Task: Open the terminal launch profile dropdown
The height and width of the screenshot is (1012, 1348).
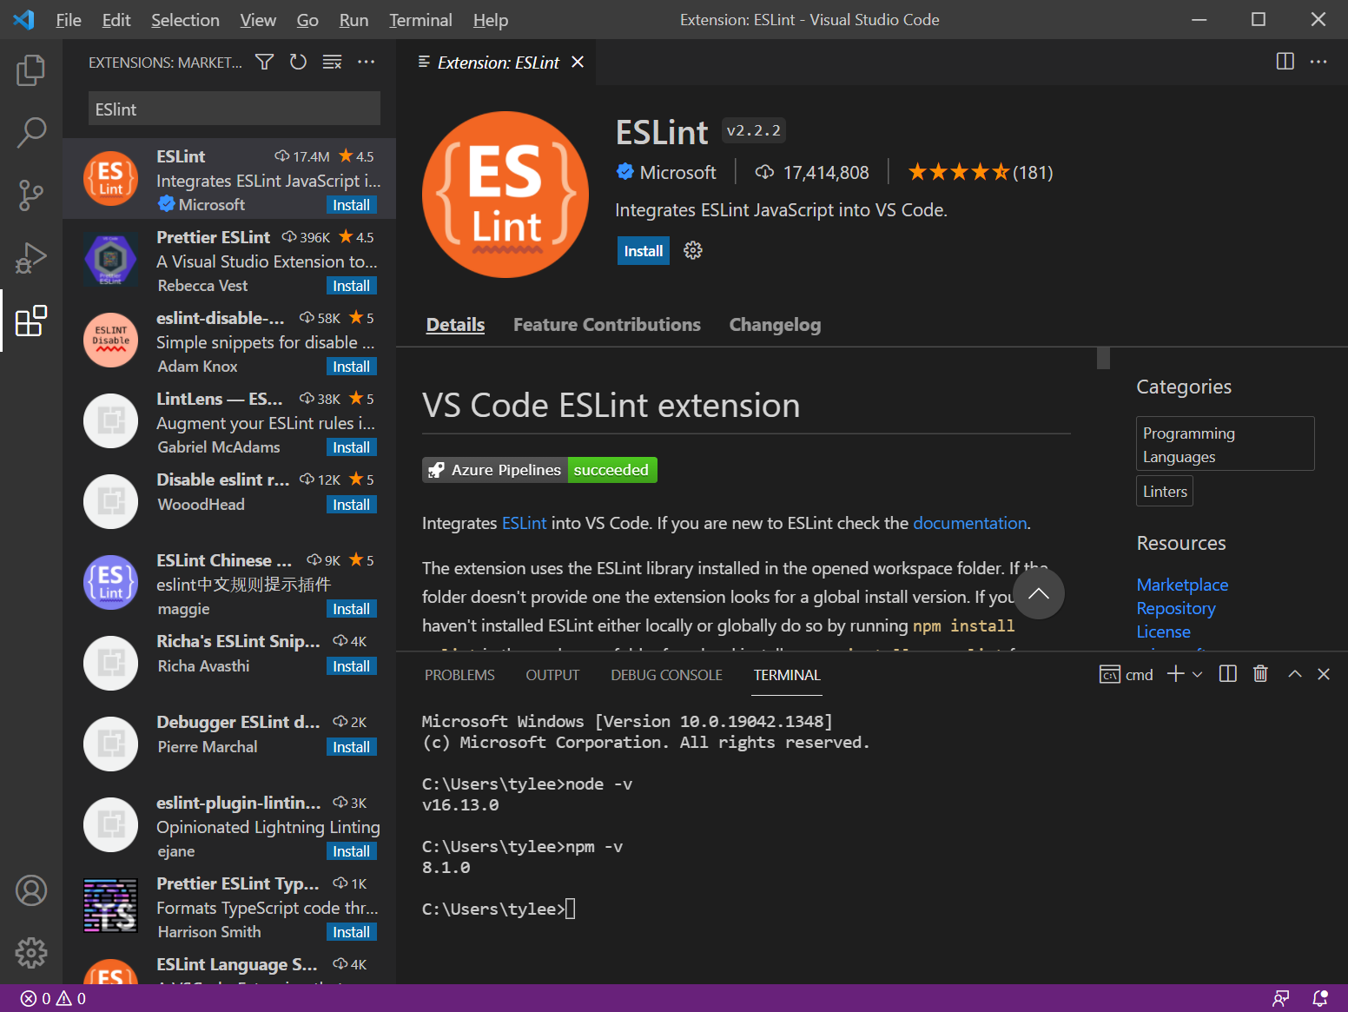Action: pyautogui.click(x=1198, y=674)
